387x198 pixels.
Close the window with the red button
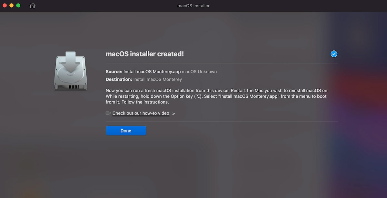point(5,6)
